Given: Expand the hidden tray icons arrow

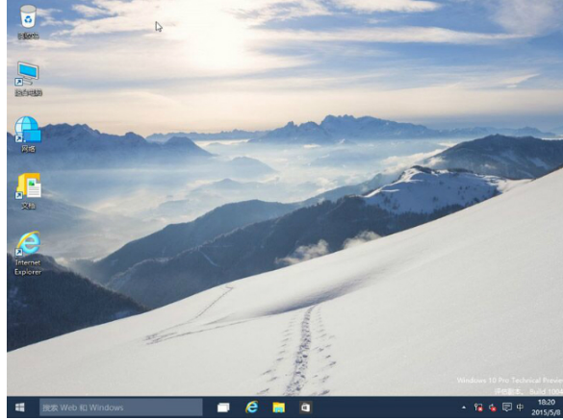Looking at the screenshot, I should coord(464,408).
